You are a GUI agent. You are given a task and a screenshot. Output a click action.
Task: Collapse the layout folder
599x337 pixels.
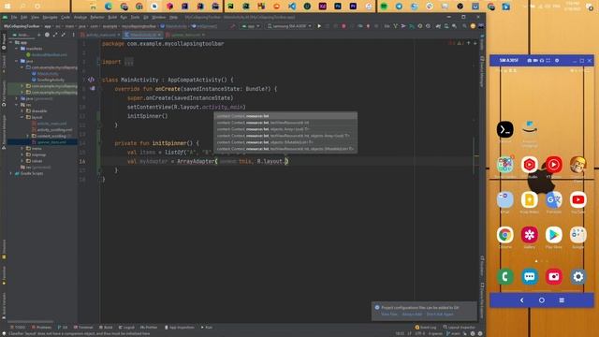[22, 117]
